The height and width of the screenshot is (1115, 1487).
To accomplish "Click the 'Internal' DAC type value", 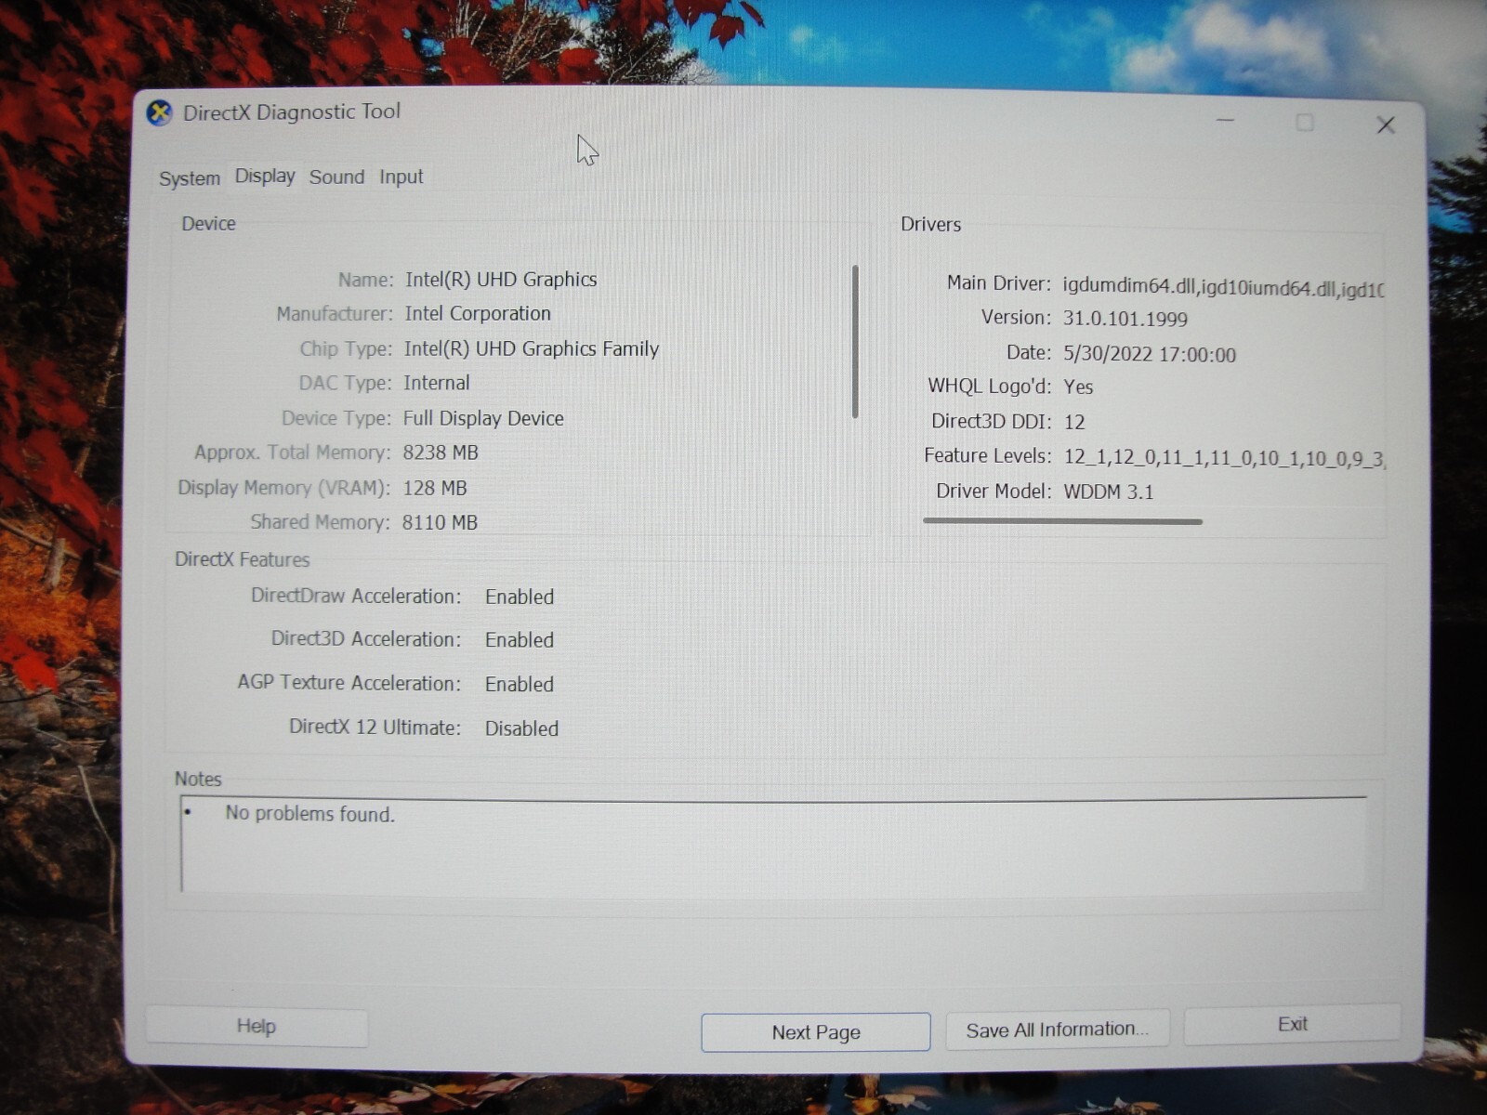I will click(x=436, y=383).
